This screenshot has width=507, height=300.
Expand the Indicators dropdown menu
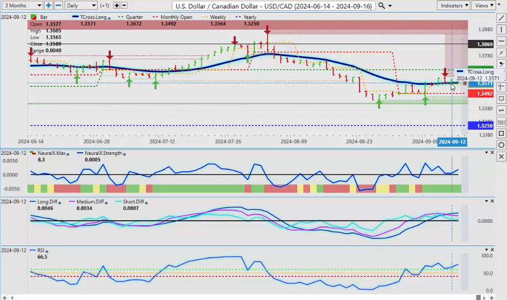pyautogui.click(x=454, y=5)
